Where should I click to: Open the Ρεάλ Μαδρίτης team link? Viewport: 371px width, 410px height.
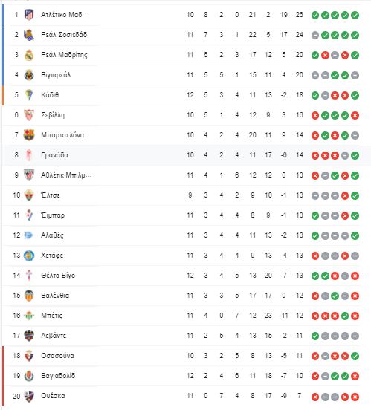point(64,55)
